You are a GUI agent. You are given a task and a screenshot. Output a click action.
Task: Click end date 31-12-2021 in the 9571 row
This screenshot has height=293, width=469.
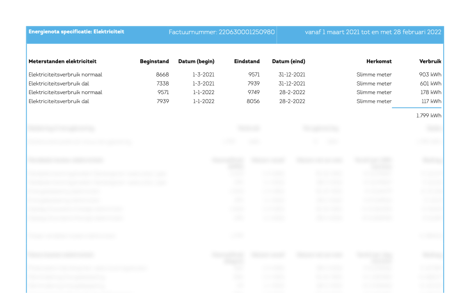(x=292, y=74)
